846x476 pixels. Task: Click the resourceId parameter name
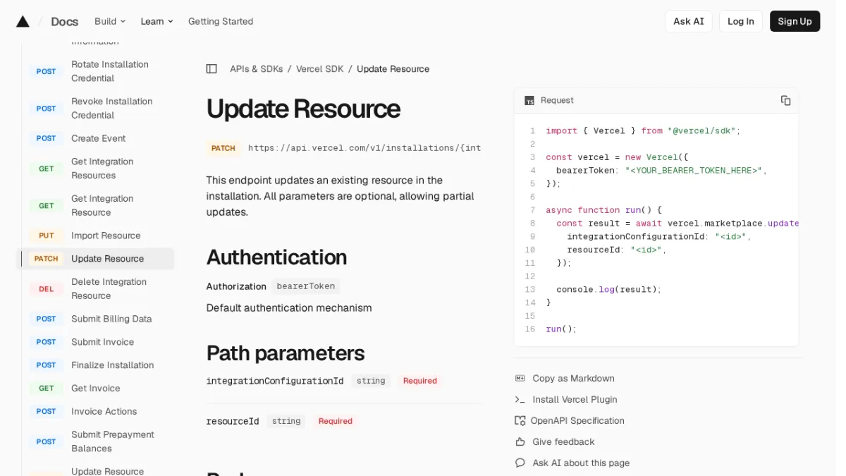click(232, 421)
